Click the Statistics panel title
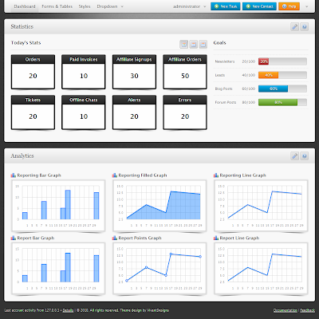319x319 pixels. pyautogui.click(x=22, y=26)
